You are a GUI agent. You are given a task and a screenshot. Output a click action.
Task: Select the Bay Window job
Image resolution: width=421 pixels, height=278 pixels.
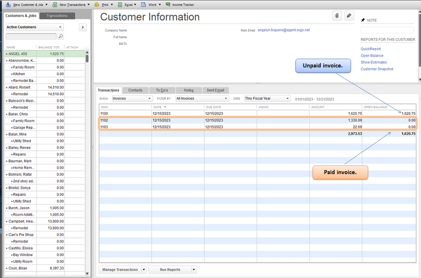click(45, 255)
